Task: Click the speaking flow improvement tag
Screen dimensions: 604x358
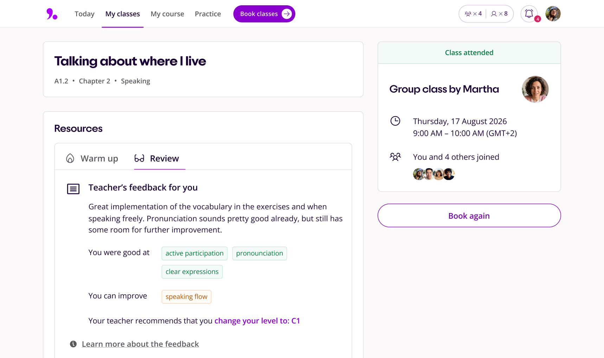Action: tap(186, 297)
